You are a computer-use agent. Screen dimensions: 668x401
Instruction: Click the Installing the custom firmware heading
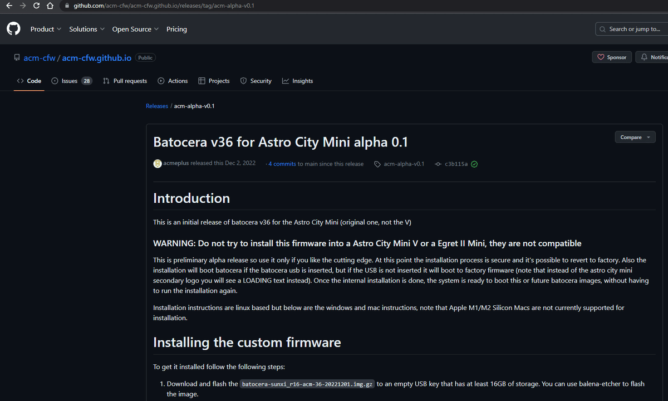[x=247, y=342]
